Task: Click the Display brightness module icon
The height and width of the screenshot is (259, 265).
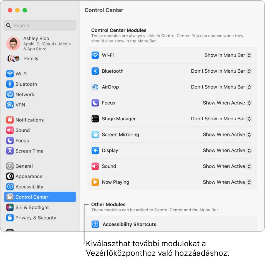Action: [x=95, y=150]
